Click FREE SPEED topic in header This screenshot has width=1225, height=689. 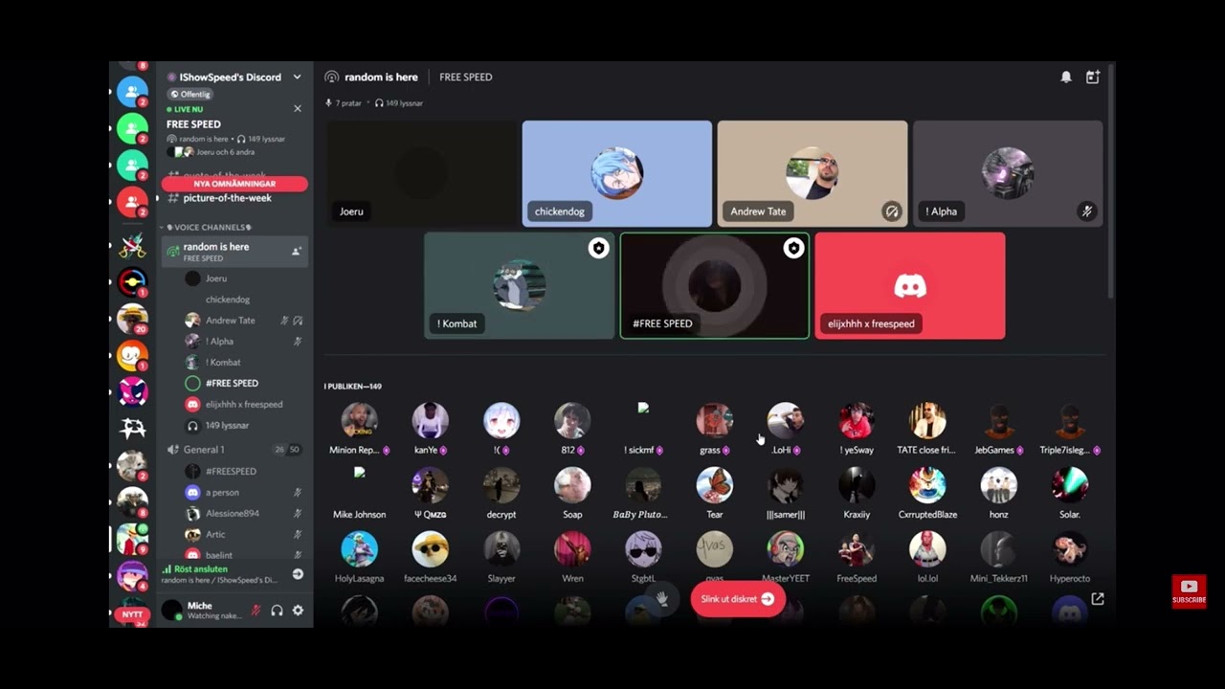pyautogui.click(x=465, y=77)
